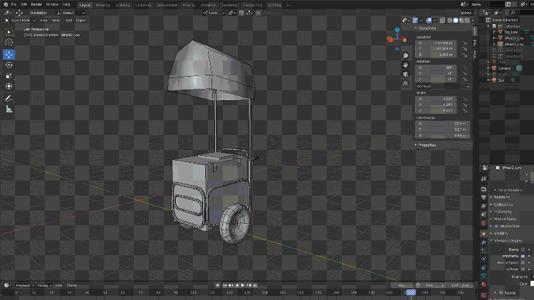Choose the Scale tool
Image resolution: width=534 pixels, height=300 pixels.
9,75
